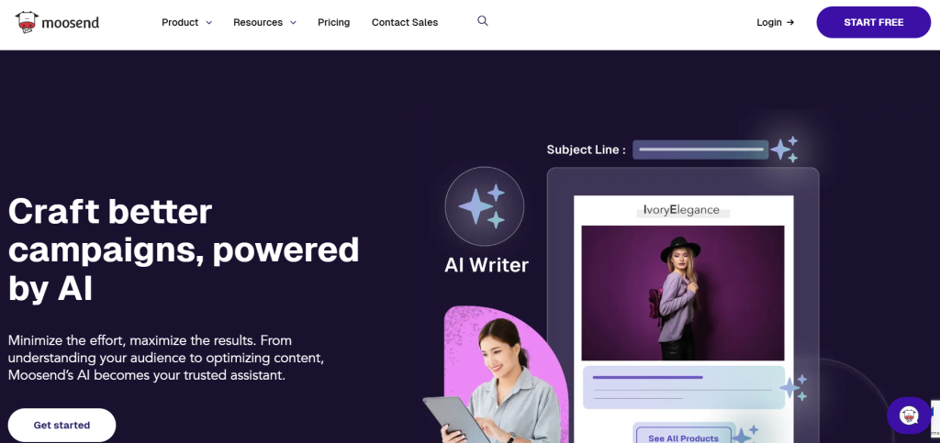
Task: Click the arrow next to Login
Action: [x=790, y=22]
